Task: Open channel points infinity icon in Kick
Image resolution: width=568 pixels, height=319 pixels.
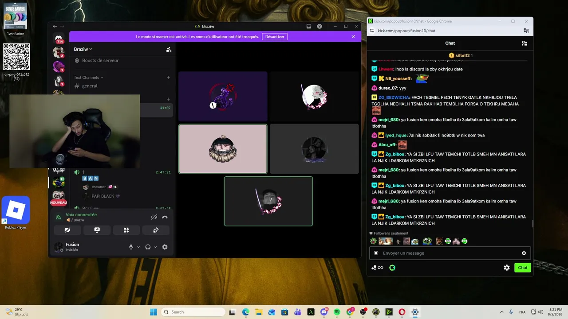Action: pyautogui.click(x=378, y=268)
